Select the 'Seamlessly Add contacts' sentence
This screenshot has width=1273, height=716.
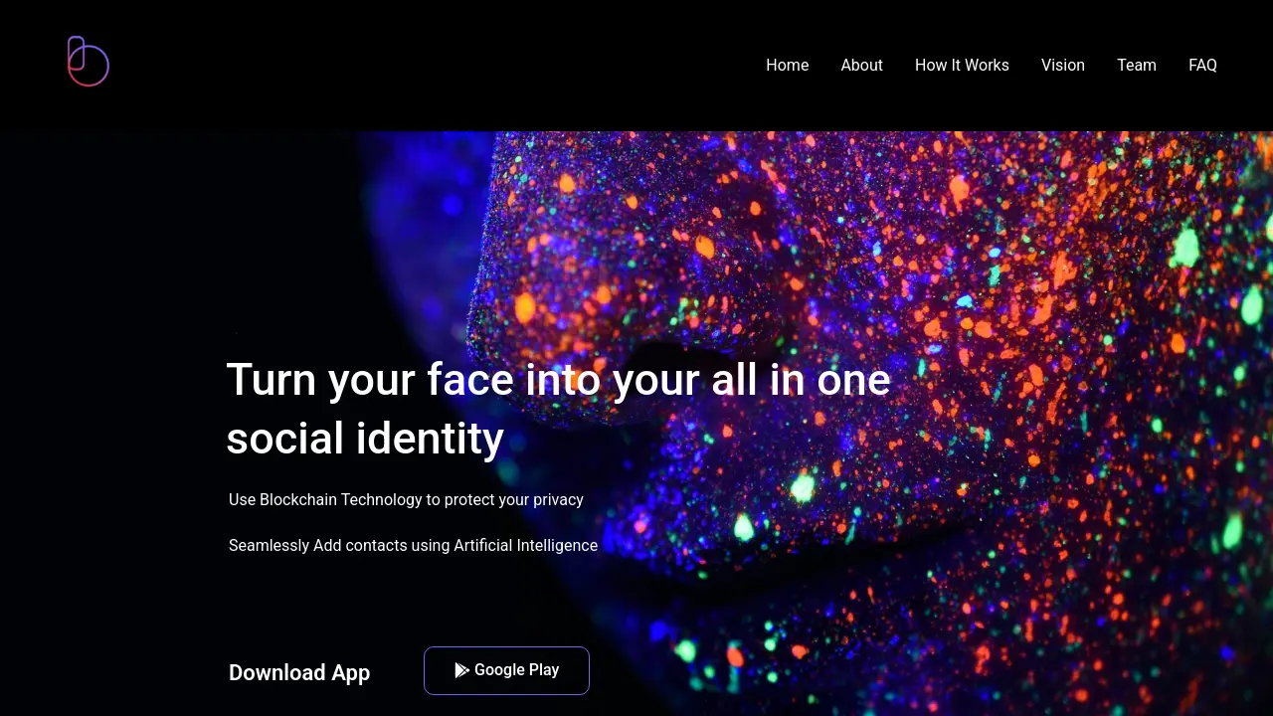413,545
